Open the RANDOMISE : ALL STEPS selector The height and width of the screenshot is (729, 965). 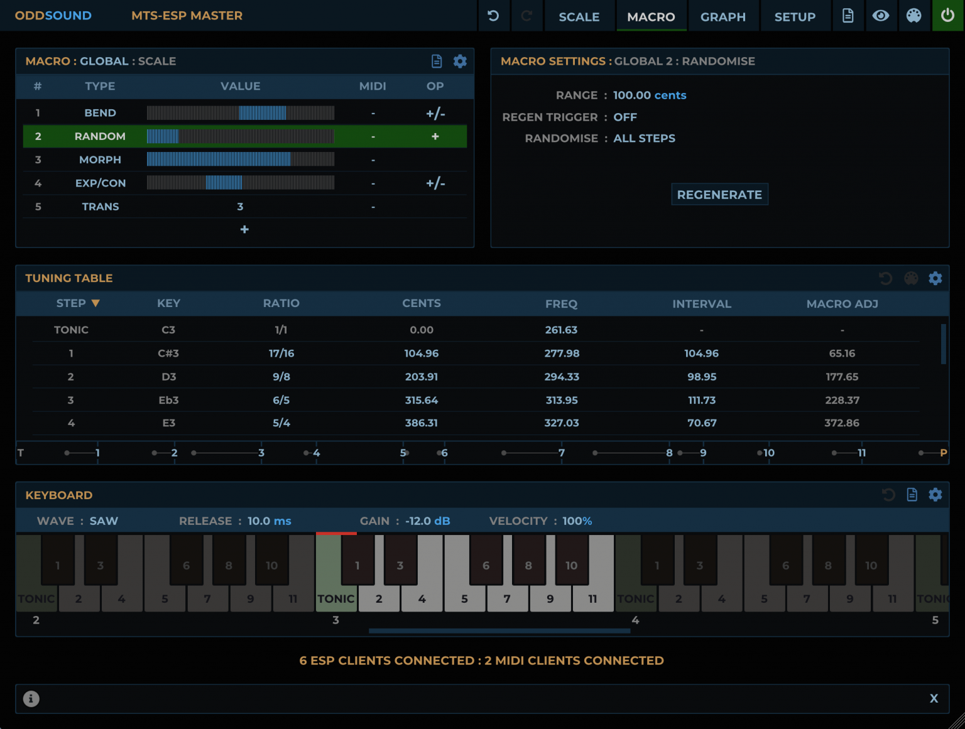(644, 138)
